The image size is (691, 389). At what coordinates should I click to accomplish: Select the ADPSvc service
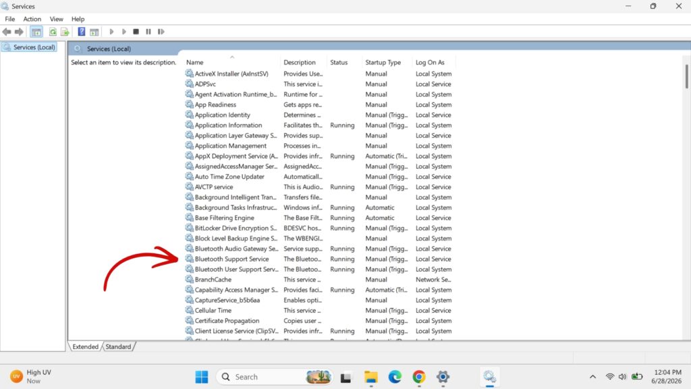click(319, 84)
